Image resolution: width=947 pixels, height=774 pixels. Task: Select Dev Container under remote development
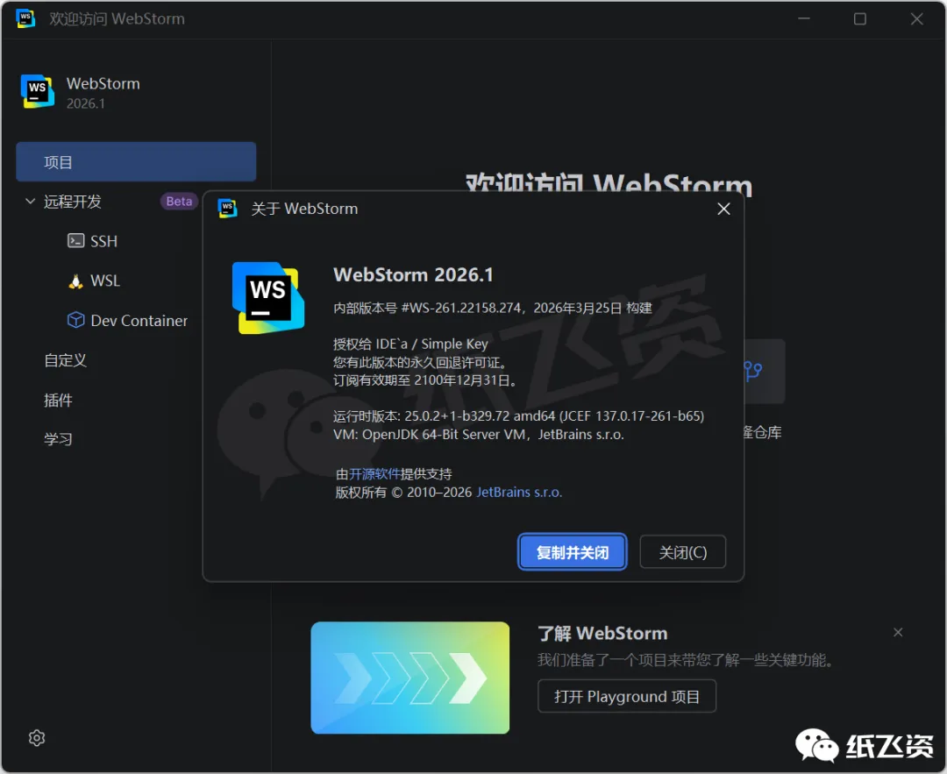click(x=139, y=321)
